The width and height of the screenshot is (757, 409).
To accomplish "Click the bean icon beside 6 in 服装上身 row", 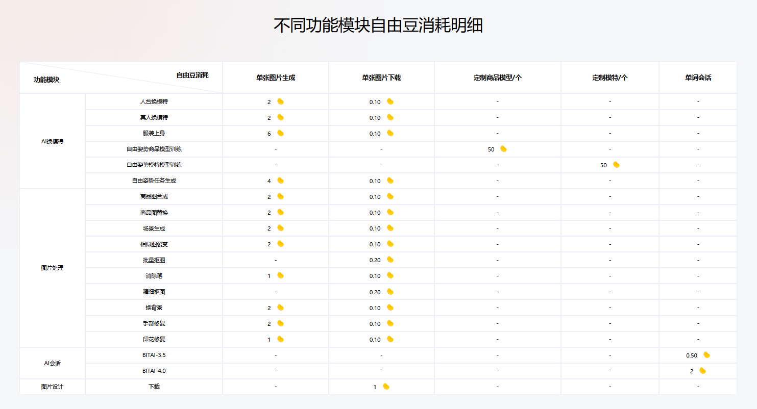I will pyautogui.click(x=280, y=133).
